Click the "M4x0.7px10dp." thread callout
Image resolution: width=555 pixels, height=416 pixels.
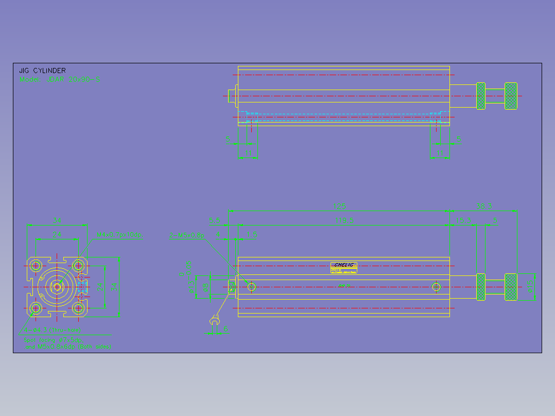click(x=119, y=235)
